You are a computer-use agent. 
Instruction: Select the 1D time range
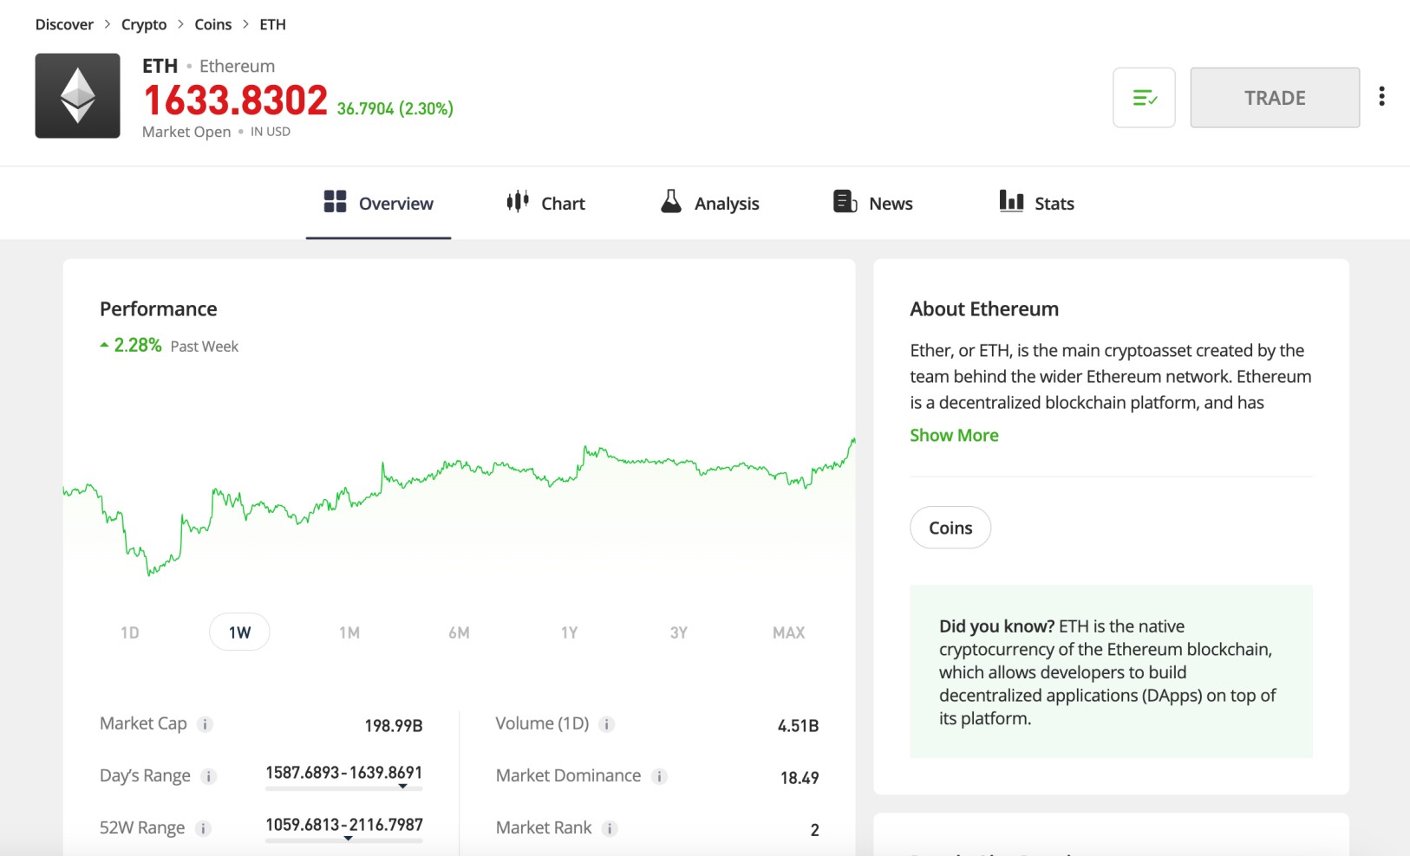coord(130,632)
